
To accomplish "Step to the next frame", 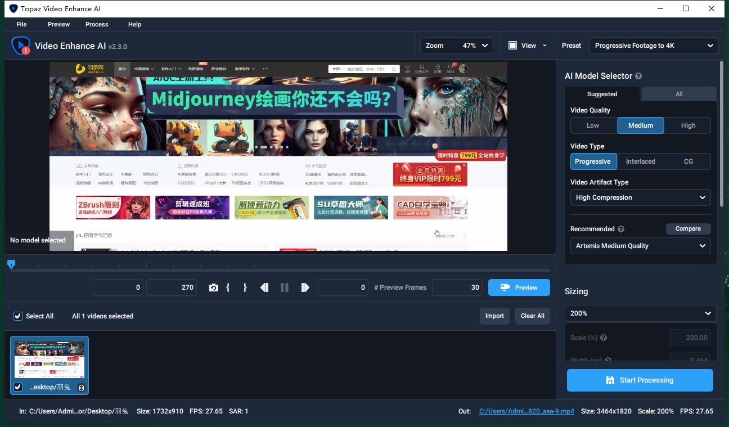I will tap(305, 287).
